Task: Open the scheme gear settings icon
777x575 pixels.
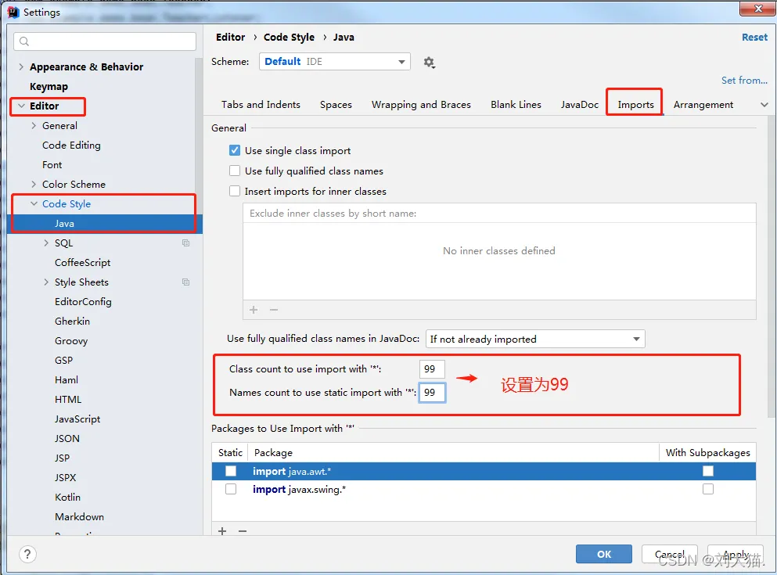Action: (x=429, y=63)
